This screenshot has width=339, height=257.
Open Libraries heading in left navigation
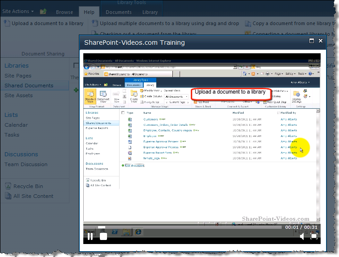click(17, 65)
